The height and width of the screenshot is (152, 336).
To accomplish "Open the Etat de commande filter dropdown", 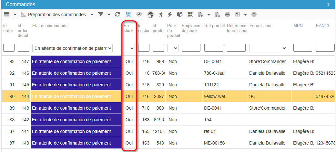I will (x=72, y=48).
